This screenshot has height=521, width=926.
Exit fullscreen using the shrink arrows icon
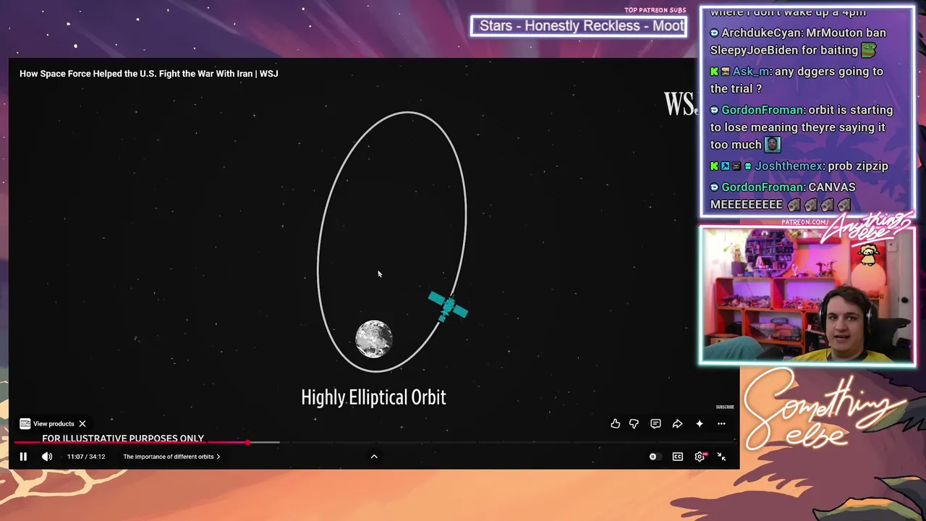click(721, 457)
